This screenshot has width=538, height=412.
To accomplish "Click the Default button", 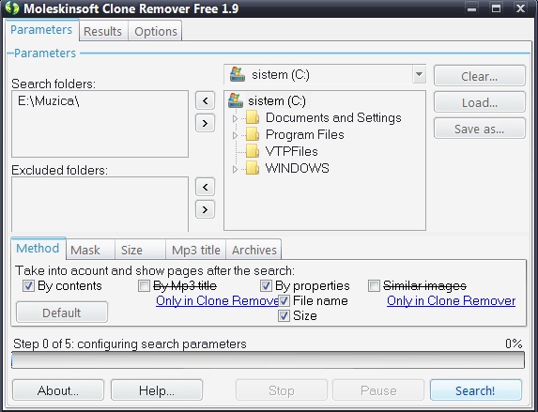I will pyautogui.click(x=62, y=313).
